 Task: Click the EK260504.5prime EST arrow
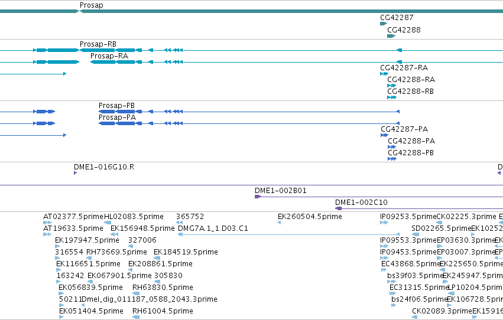pos(279,223)
